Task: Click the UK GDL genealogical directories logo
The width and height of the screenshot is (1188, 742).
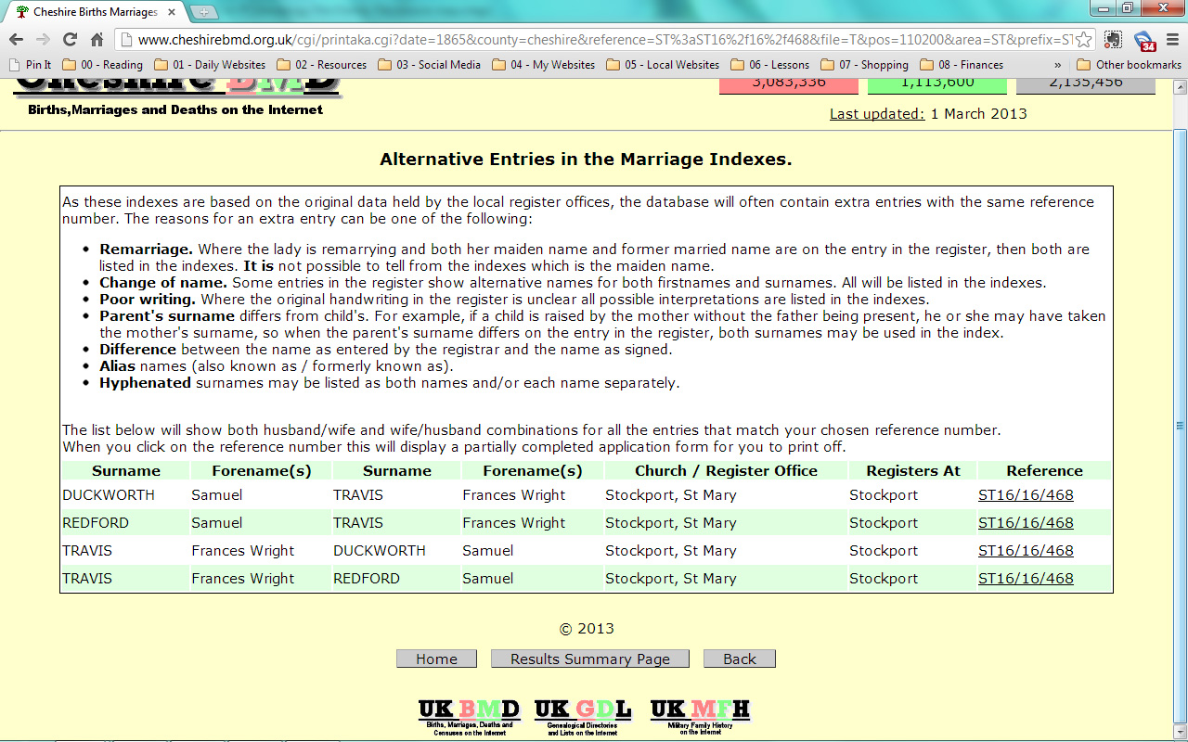Action: click(580, 712)
